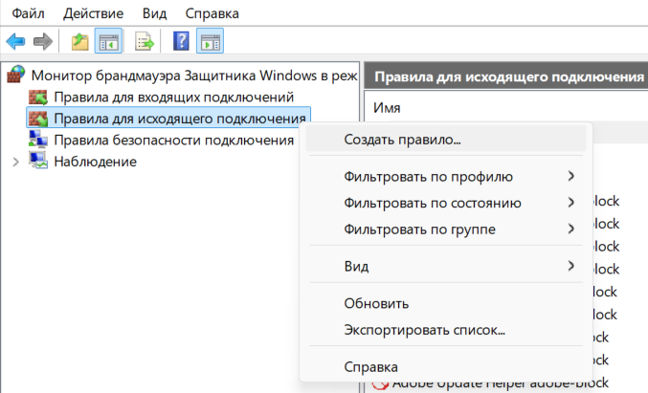Click the Export list toolbar icon
The width and height of the screenshot is (648, 393).
tap(145, 41)
